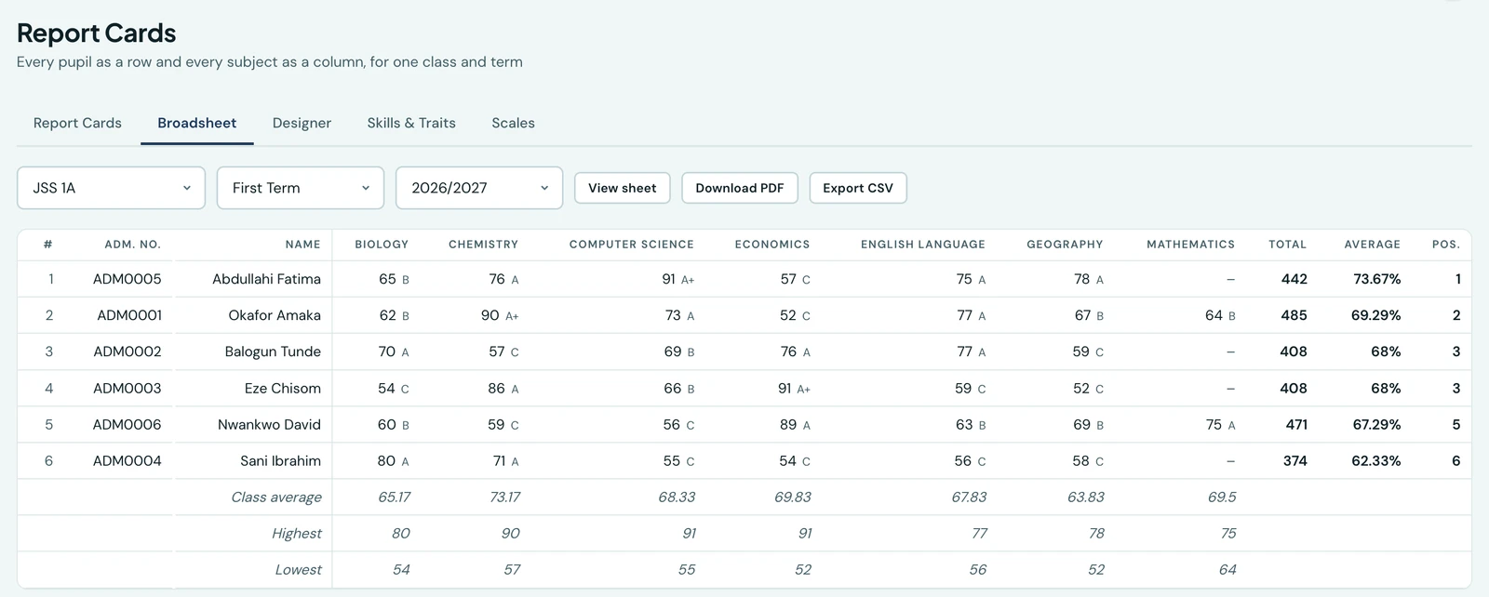This screenshot has height=597, width=1489.
Task: Open the 2026/2027 session dropdown
Action: coord(479,188)
